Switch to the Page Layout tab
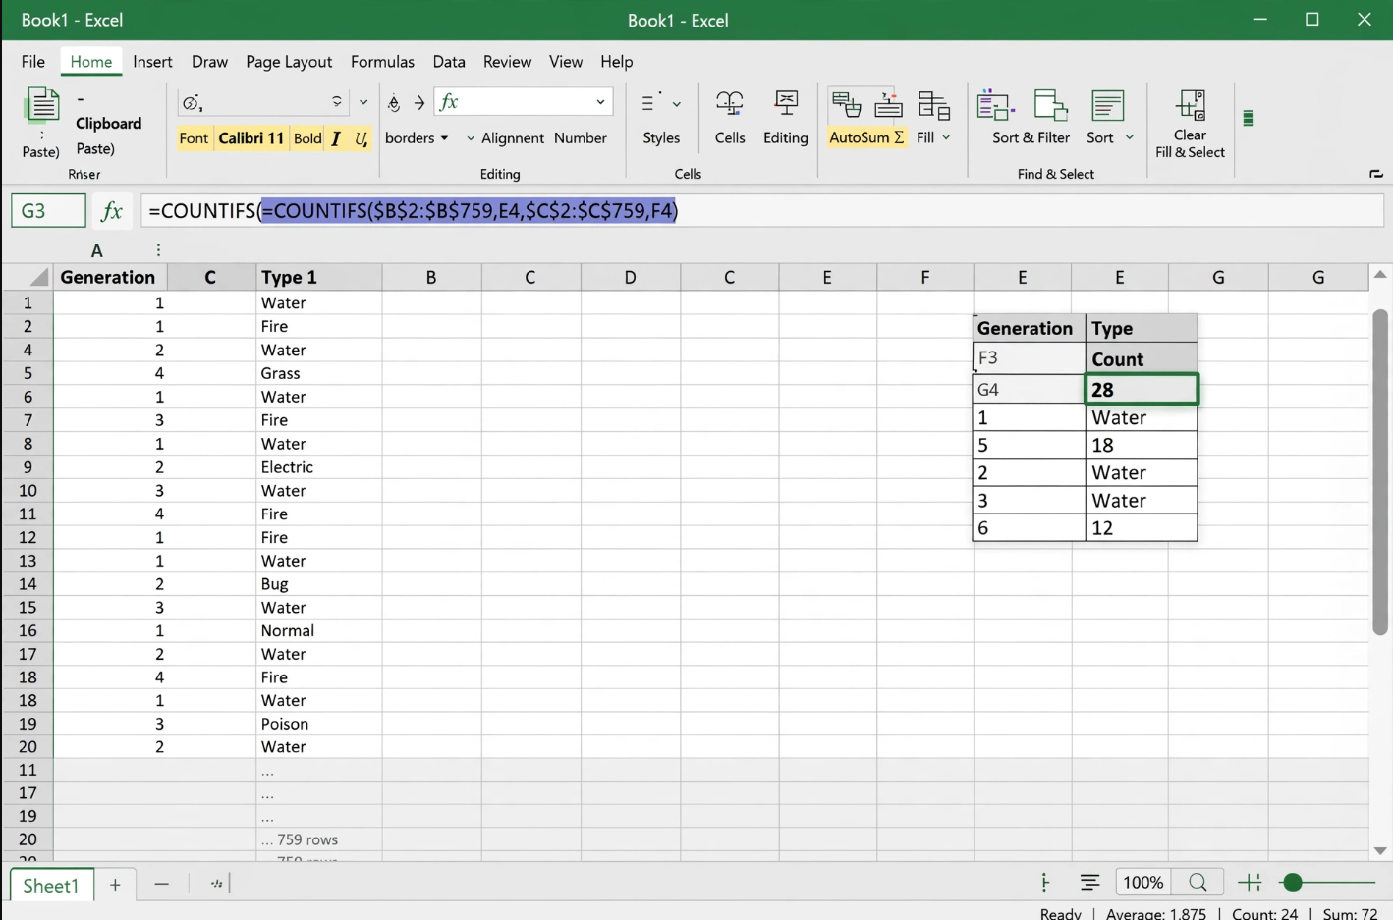This screenshot has height=920, width=1393. 289,61
